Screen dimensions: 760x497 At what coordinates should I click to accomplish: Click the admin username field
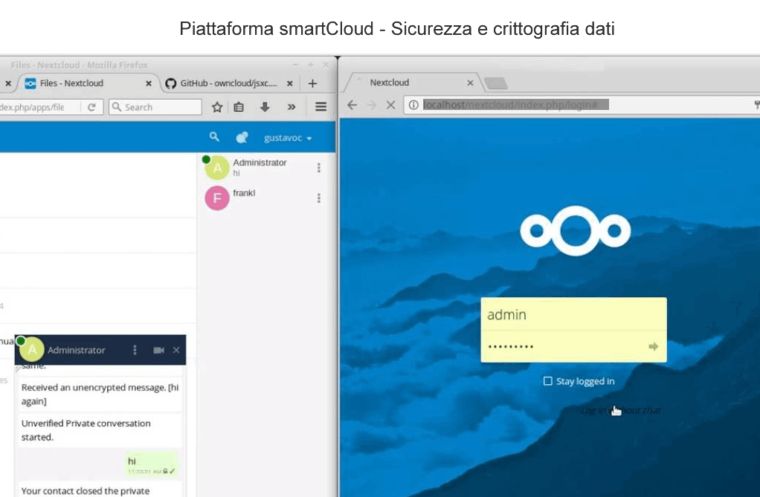point(574,314)
